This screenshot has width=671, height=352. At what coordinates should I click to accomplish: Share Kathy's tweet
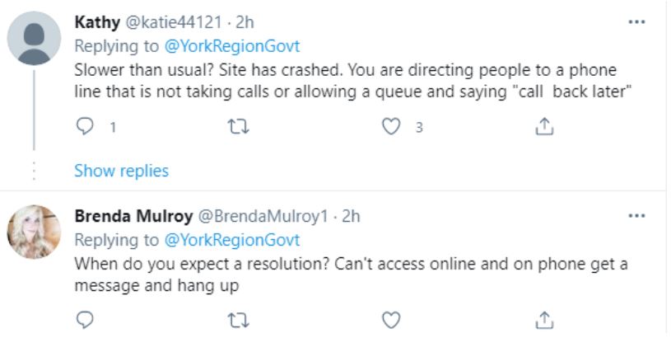pyautogui.click(x=543, y=127)
